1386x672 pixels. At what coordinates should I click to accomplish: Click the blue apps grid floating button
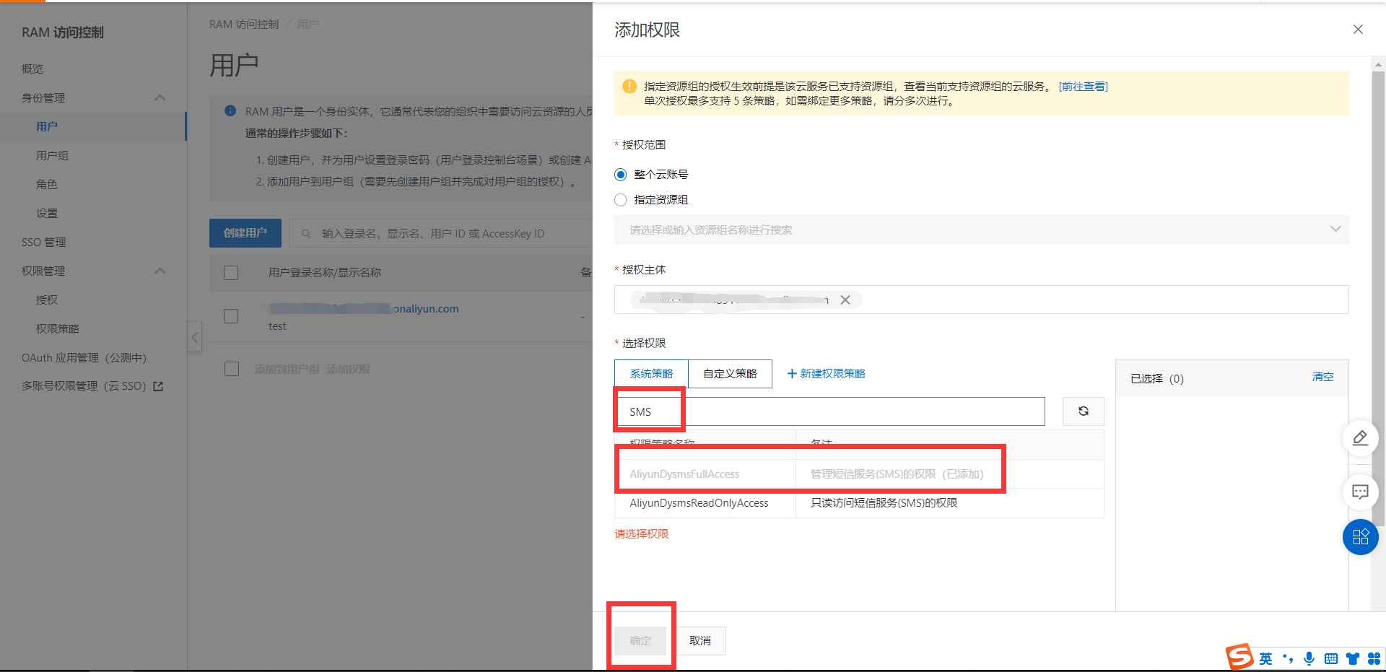tap(1360, 537)
